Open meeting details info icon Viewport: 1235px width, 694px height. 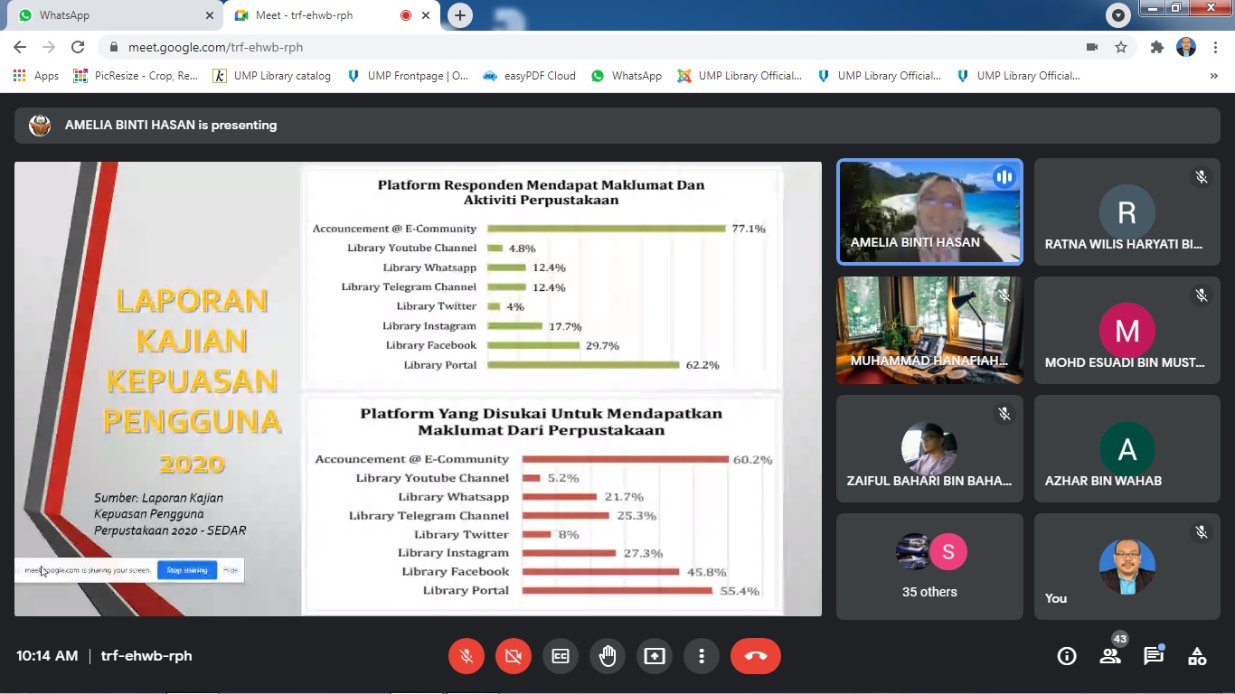point(1067,656)
